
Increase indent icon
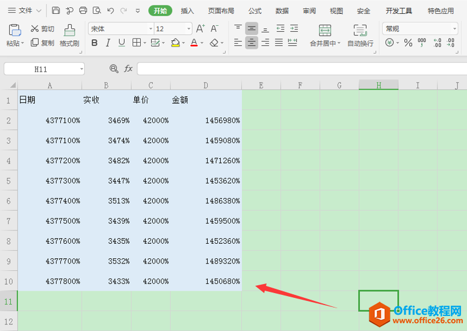coord(294,29)
